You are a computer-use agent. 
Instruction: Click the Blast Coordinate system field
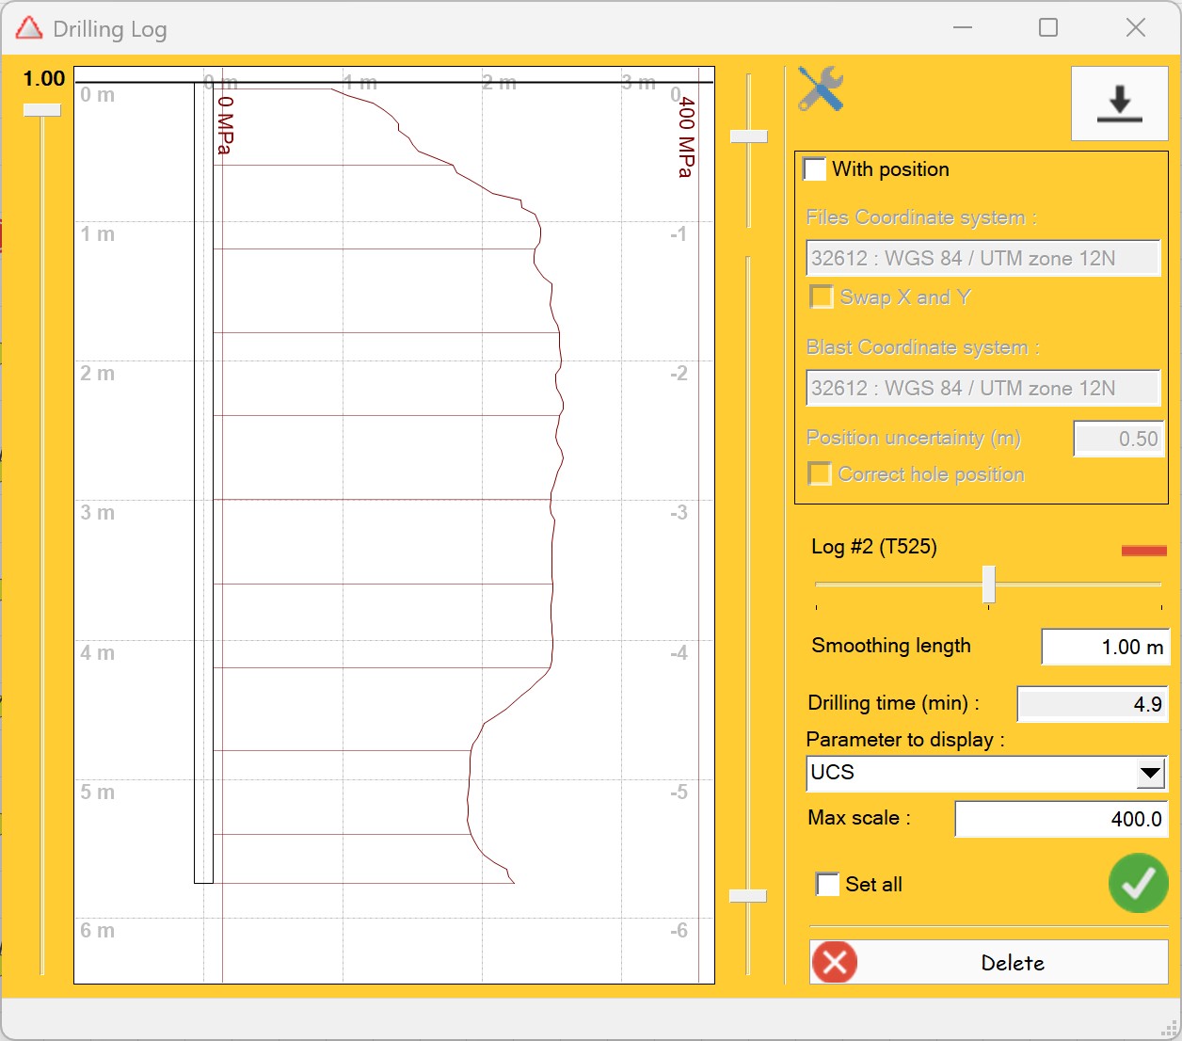[982, 388]
